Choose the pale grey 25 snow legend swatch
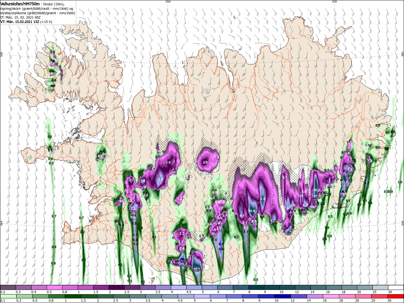The width and height of the screenshot is (404, 303). tap(380, 288)
